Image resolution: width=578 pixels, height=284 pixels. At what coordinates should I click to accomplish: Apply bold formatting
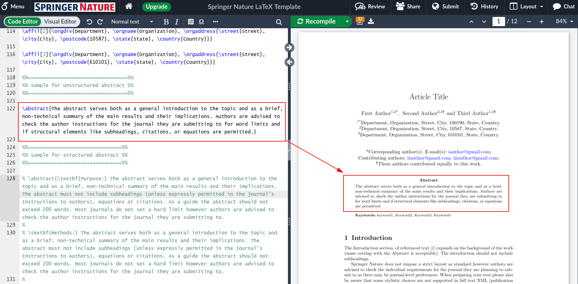tap(166, 22)
